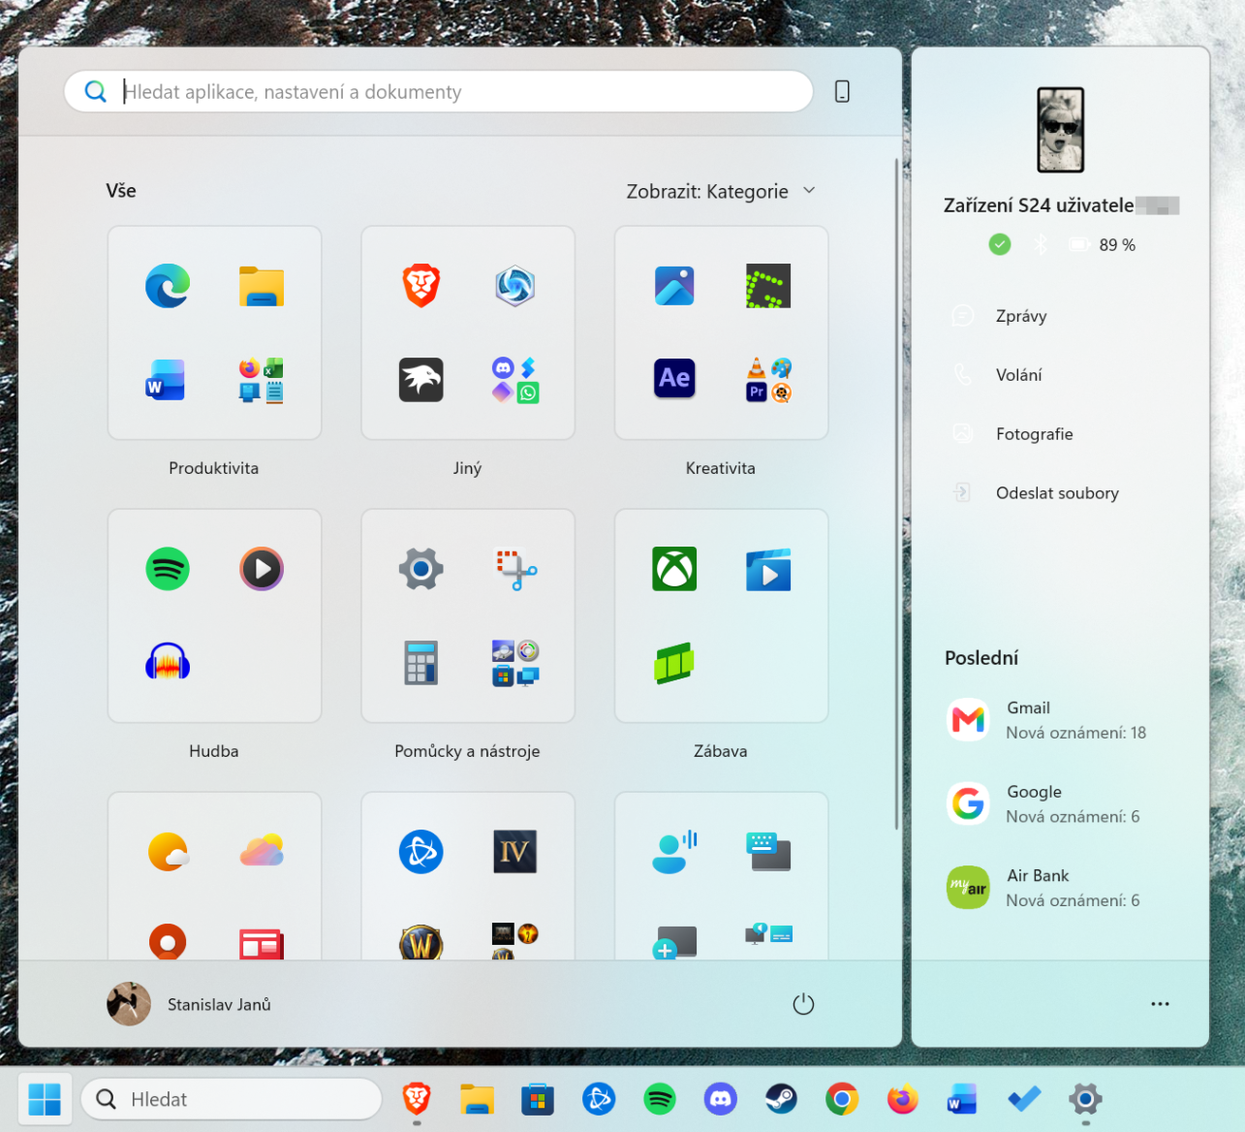The image size is (1245, 1132).
Task: Open Audacity headphones icon in Hudba
Action: click(x=168, y=662)
